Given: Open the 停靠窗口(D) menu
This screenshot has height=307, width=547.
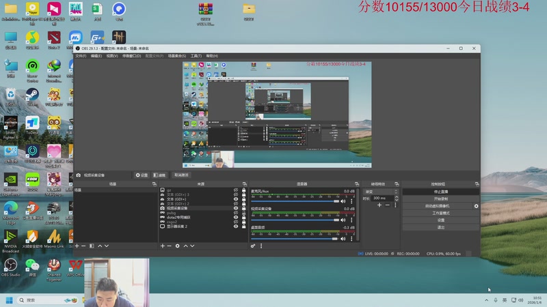Looking at the screenshot, I should click(131, 56).
